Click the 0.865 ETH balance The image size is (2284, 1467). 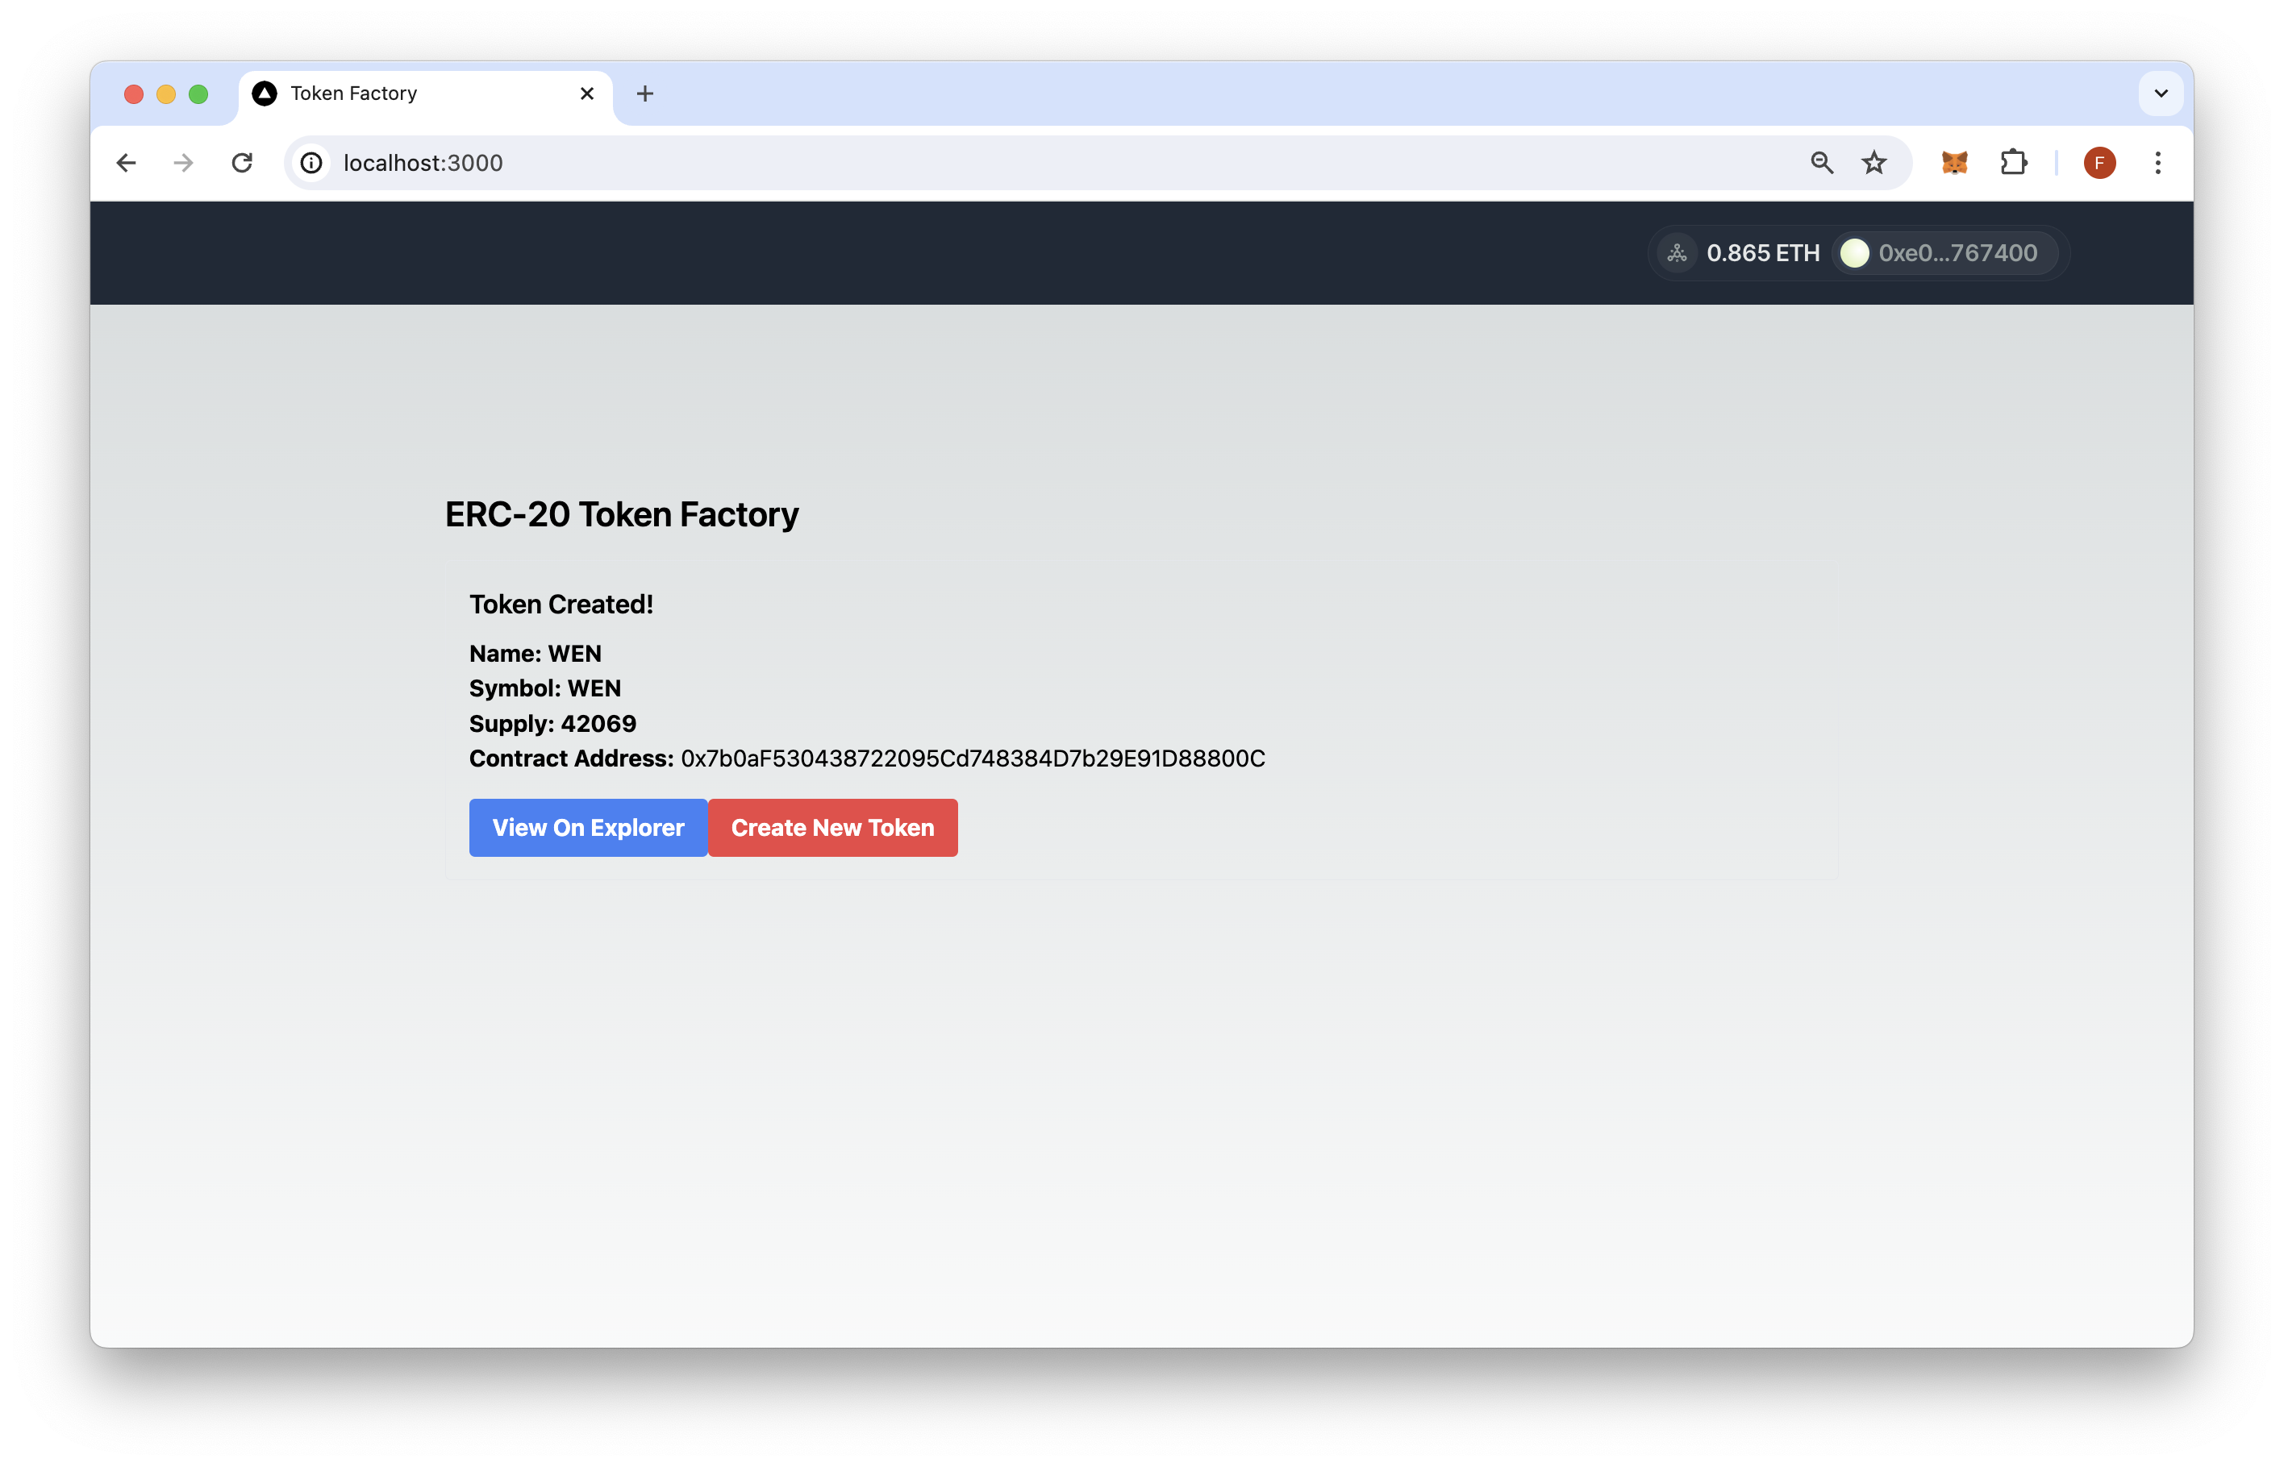coord(1762,253)
